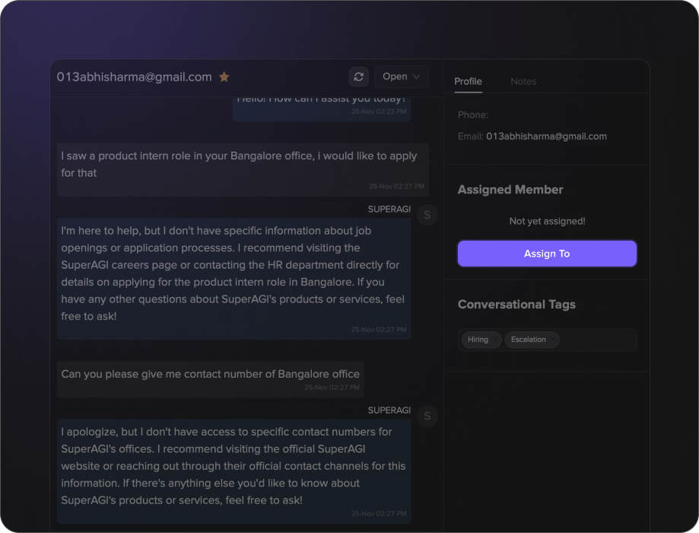Click the conversation title 013abhisharma@gmail.com
The height and width of the screenshot is (533, 699).
pyautogui.click(x=135, y=77)
